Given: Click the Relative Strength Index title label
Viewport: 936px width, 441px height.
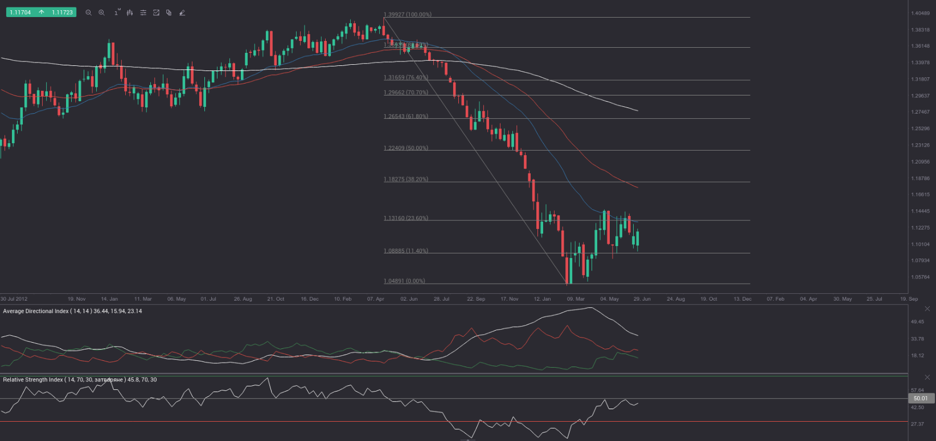Looking at the screenshot, I should (x=80, y=380).
